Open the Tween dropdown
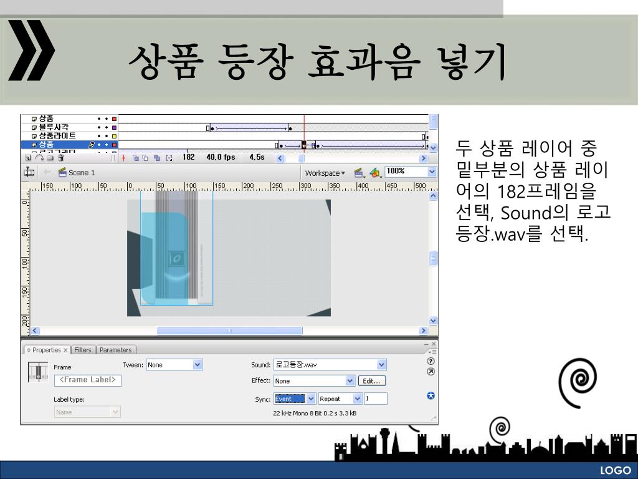Screen dimensions: 638x479 pos(174,365)
